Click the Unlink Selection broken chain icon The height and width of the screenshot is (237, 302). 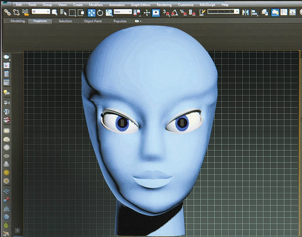point(16,12)
